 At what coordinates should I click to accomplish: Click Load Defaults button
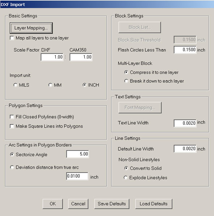(x=154, y=204)
